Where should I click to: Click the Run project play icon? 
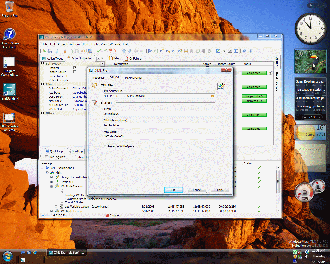point(150,51)
